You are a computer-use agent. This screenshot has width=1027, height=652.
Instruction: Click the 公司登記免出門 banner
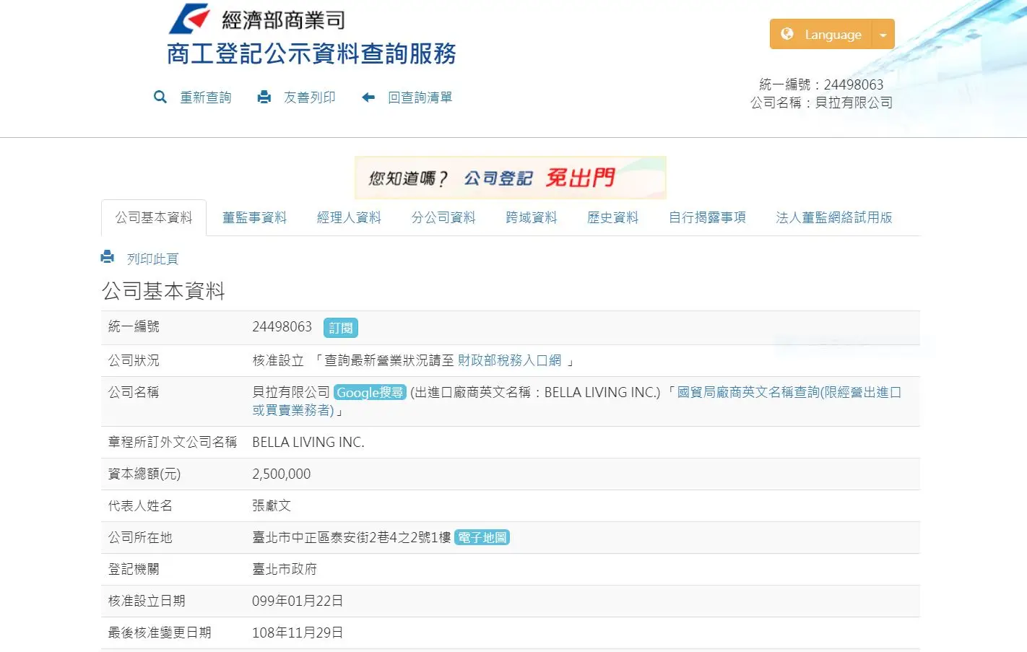(510, 178)
